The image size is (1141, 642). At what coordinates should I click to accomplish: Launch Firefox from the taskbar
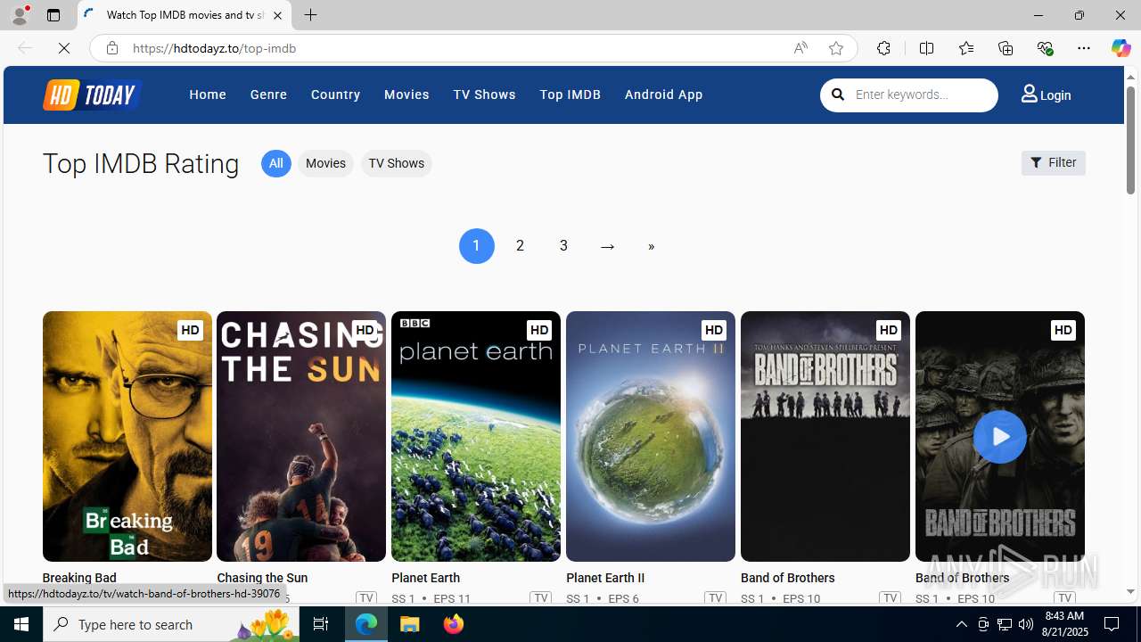(x=454, y=624)
